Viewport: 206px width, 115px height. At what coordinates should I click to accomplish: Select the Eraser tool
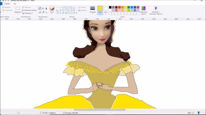(40, 12)
